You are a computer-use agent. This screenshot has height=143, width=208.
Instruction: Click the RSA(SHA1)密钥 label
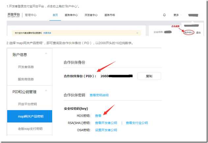pyautogui.click(x=79, y=123)
